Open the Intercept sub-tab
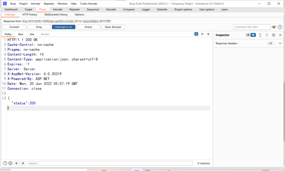The width and height of the screenshot is (285, 171). tap(10, 14)
